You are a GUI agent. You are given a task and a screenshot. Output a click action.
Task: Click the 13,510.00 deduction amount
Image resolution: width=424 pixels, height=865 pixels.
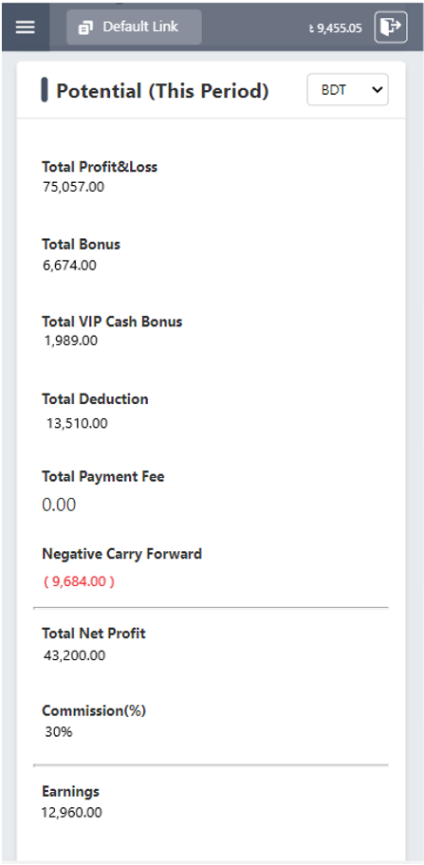tap(77, 424)
